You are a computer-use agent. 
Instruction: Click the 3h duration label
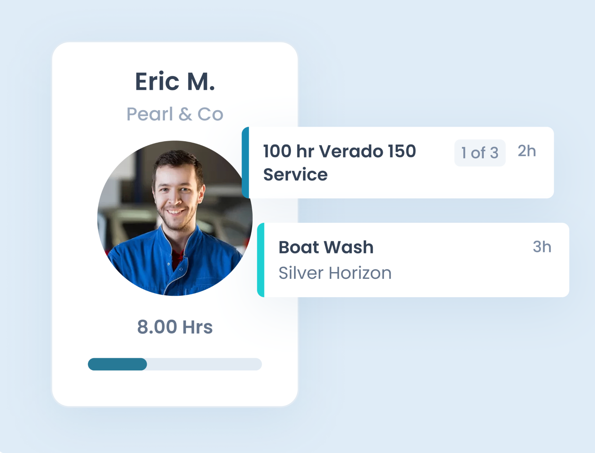542,247
